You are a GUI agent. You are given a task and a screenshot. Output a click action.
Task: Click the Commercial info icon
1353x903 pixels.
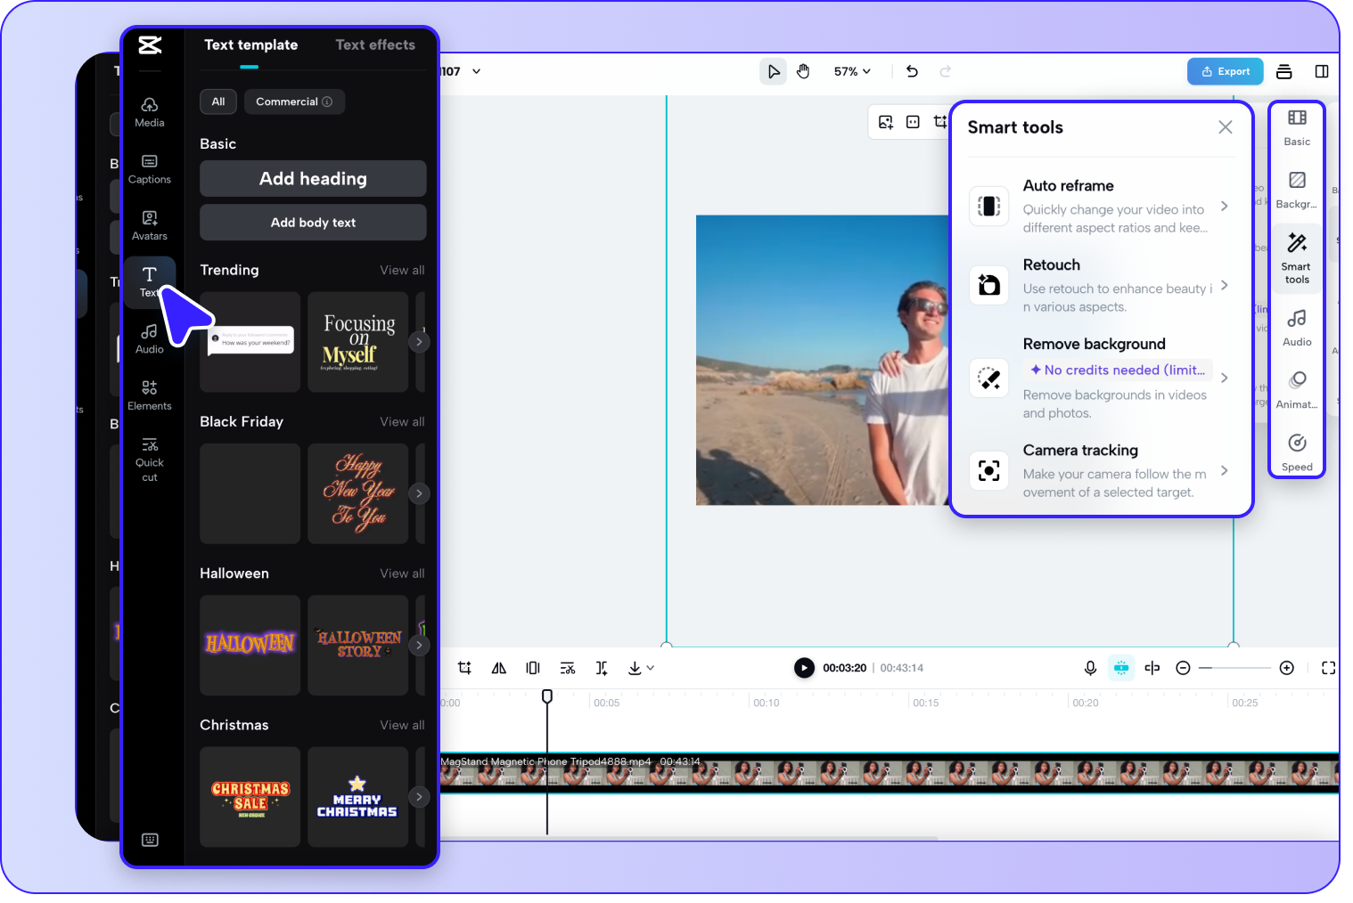(x=327, y=102)
